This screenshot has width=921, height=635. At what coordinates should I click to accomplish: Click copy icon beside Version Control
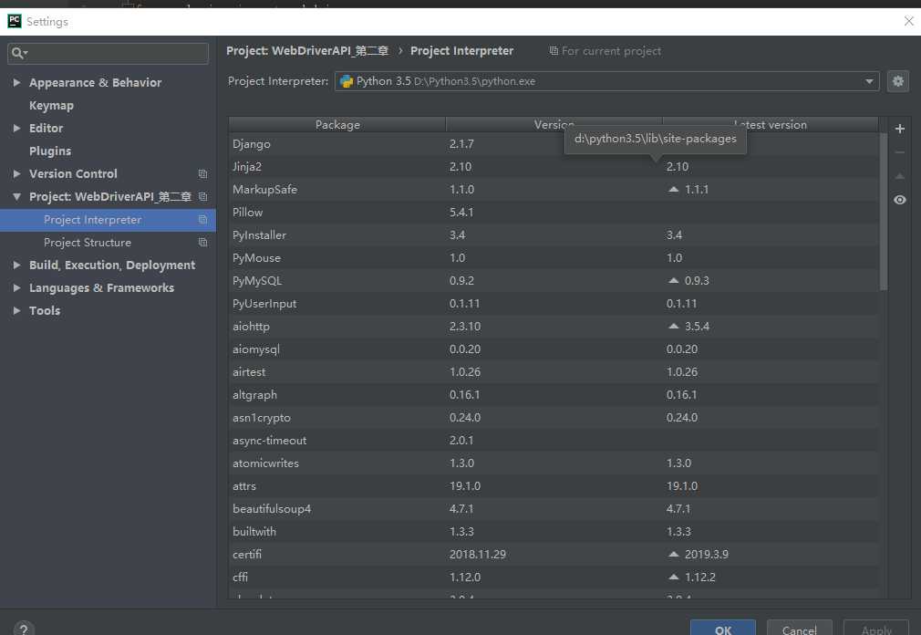point(202,174)
